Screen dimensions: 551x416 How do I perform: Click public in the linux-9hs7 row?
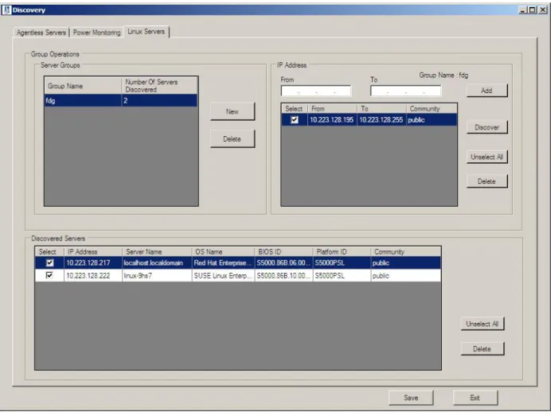click(405, 275)
